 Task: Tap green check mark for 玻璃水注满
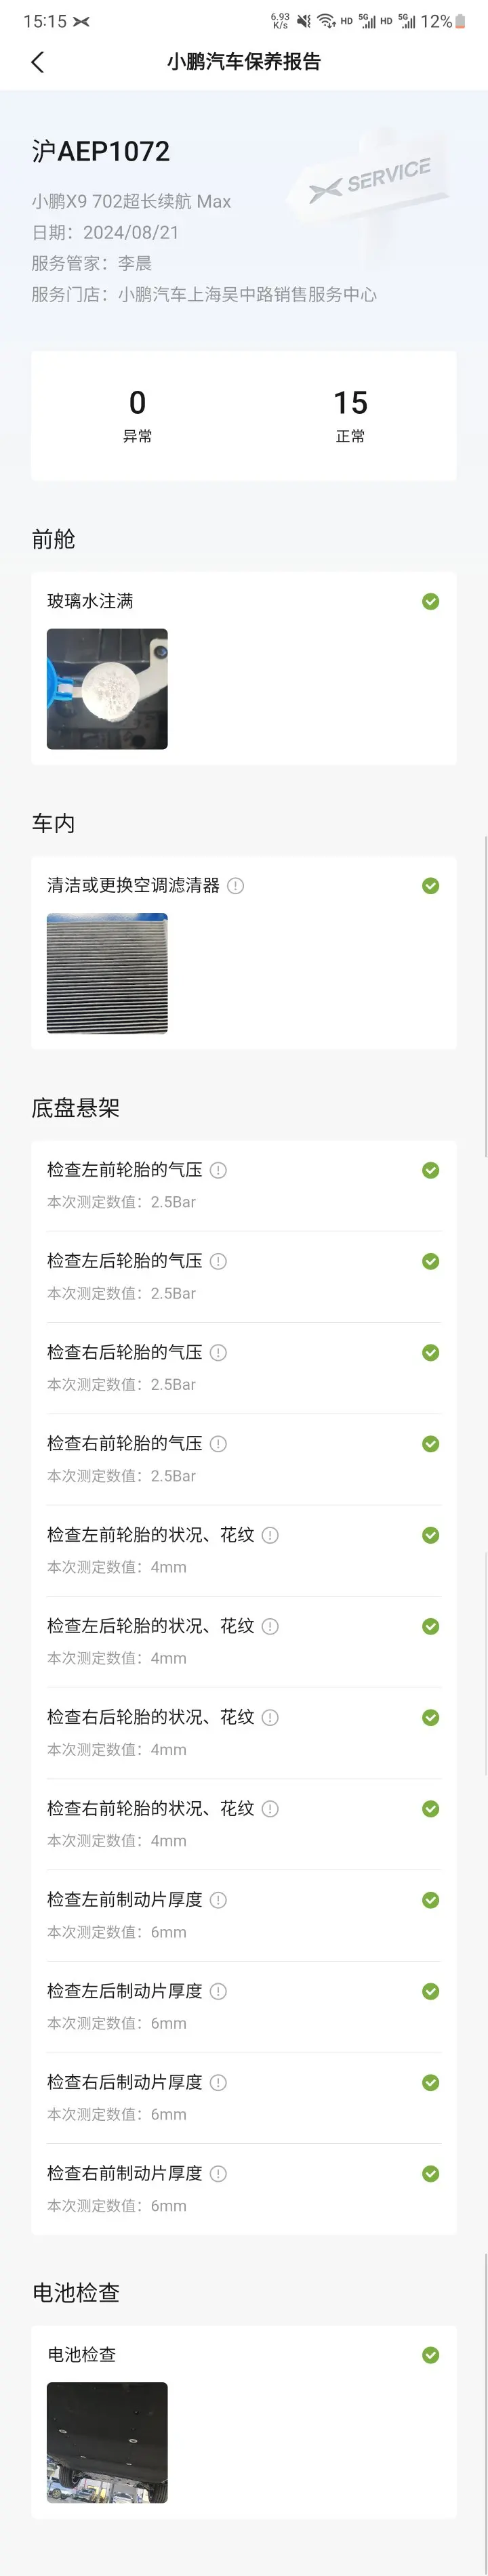tap(431, 601)
